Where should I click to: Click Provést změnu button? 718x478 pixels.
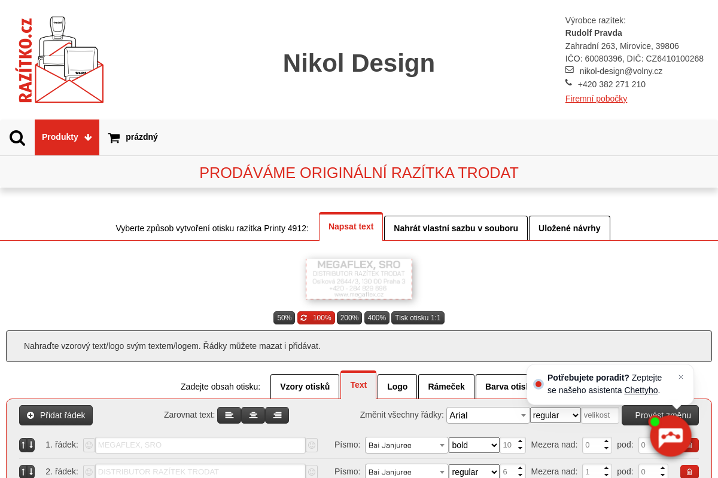[x=660, y=415]
